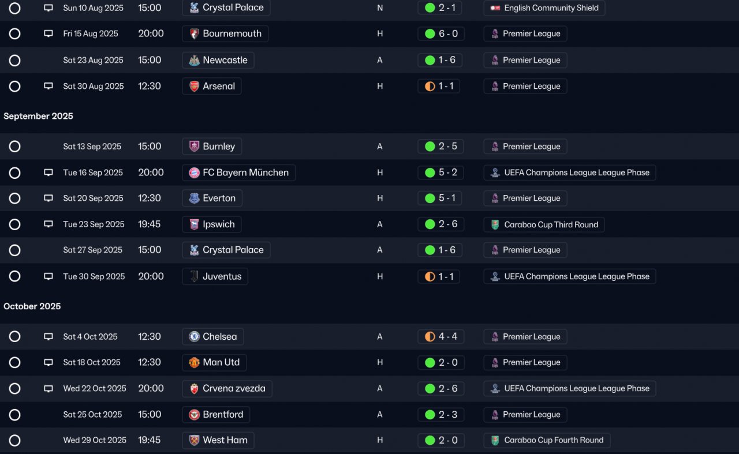Click the Champions League icon on Crvena zvezda row
The height and width of the screenshot is (454, 739).
coord(495,388)
